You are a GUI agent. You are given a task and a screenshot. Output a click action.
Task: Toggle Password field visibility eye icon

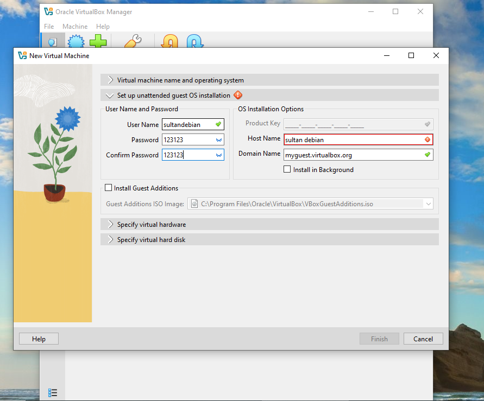pyautogui.click(x=219, y=140)
